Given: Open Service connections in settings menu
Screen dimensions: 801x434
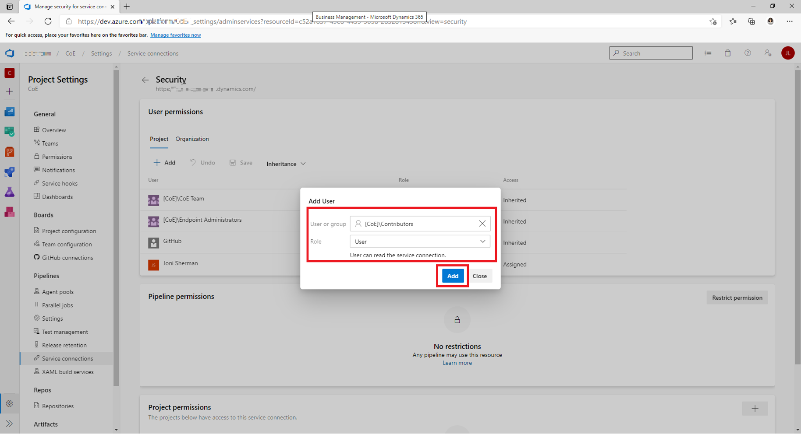Looking at the screenshot, I should (x=67, y=358).
